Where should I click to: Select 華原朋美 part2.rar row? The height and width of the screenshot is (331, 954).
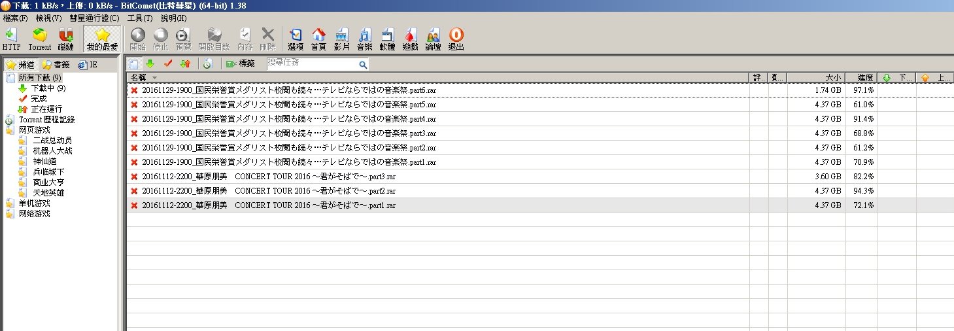tap(539, 191)
